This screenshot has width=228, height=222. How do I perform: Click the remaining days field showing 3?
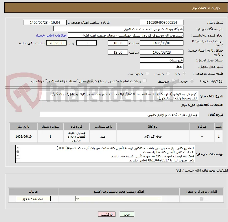(87, 43)
